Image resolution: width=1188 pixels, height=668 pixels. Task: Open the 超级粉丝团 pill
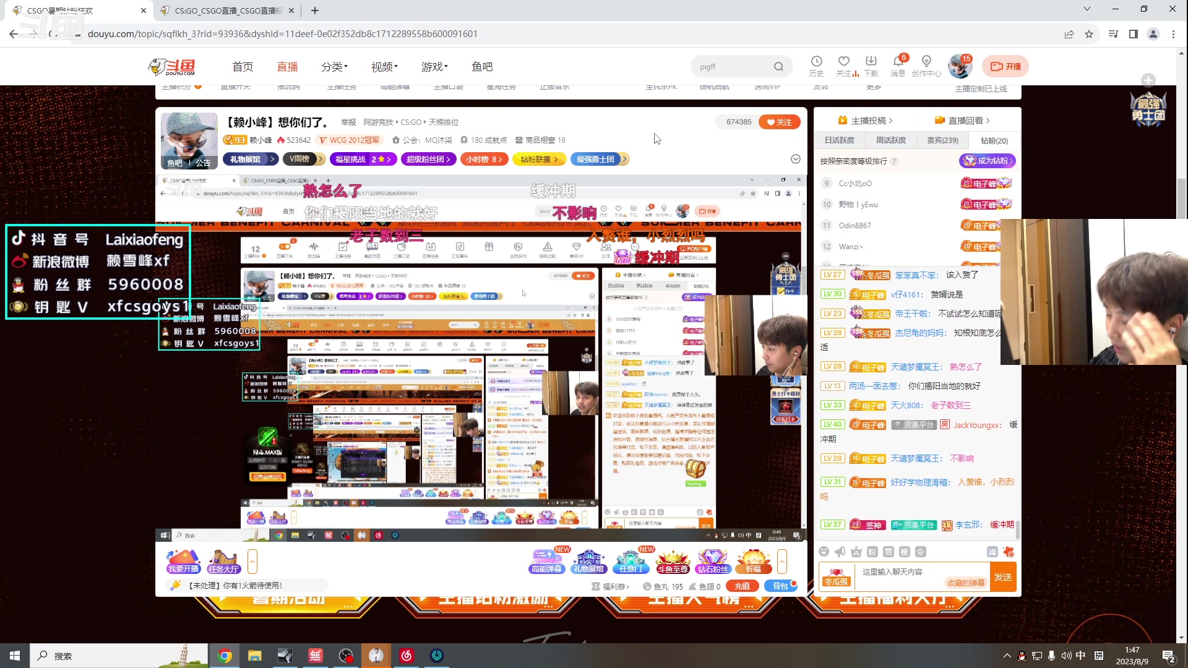coord(429,160)
